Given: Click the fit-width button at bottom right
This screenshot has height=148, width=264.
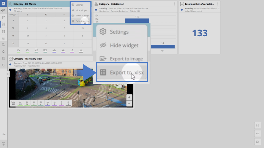Looking at the screenshot, I should (258, 125).
